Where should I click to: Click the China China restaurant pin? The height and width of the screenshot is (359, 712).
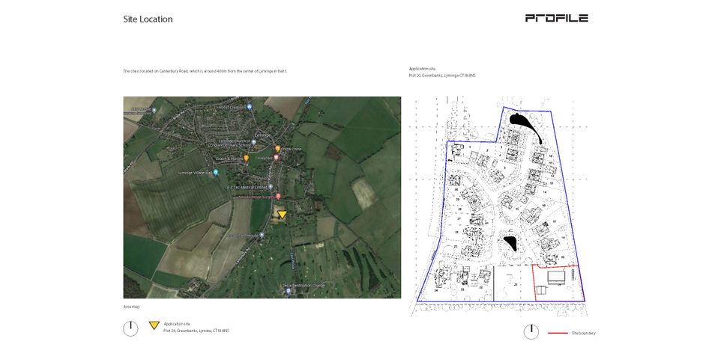click(x=277, y=149)
